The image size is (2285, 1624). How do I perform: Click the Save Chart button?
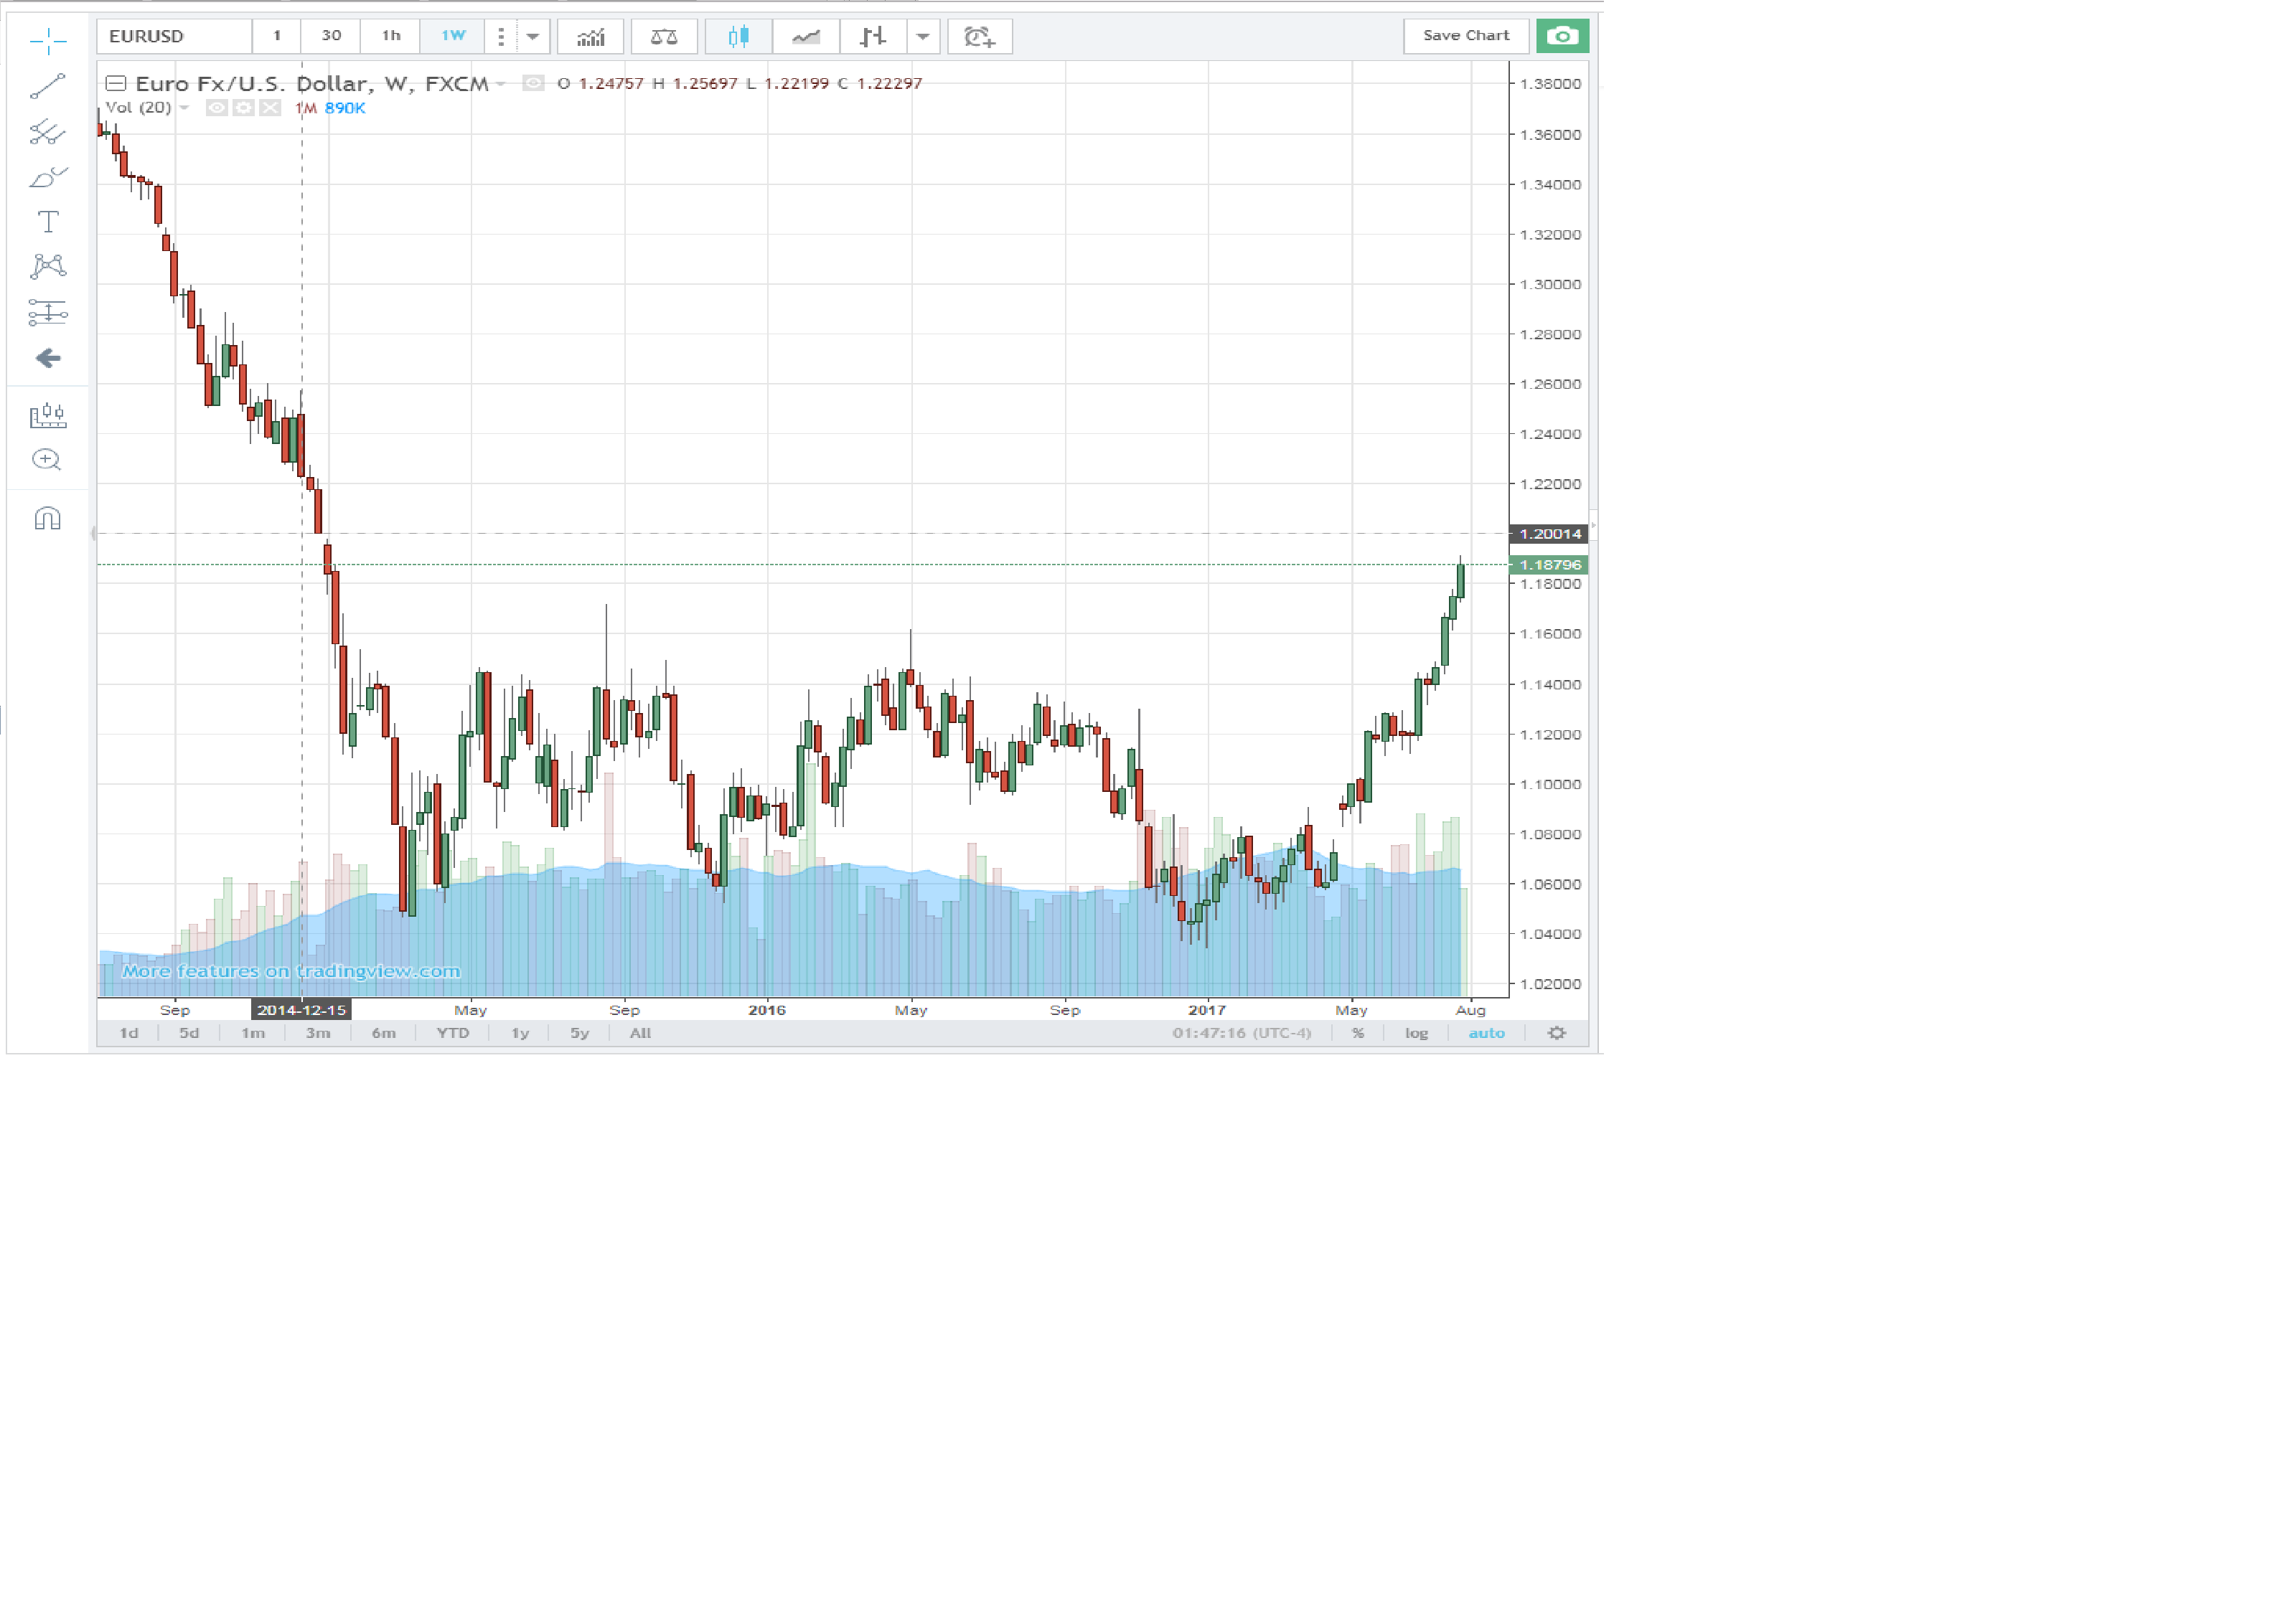tap(1465, 36)
